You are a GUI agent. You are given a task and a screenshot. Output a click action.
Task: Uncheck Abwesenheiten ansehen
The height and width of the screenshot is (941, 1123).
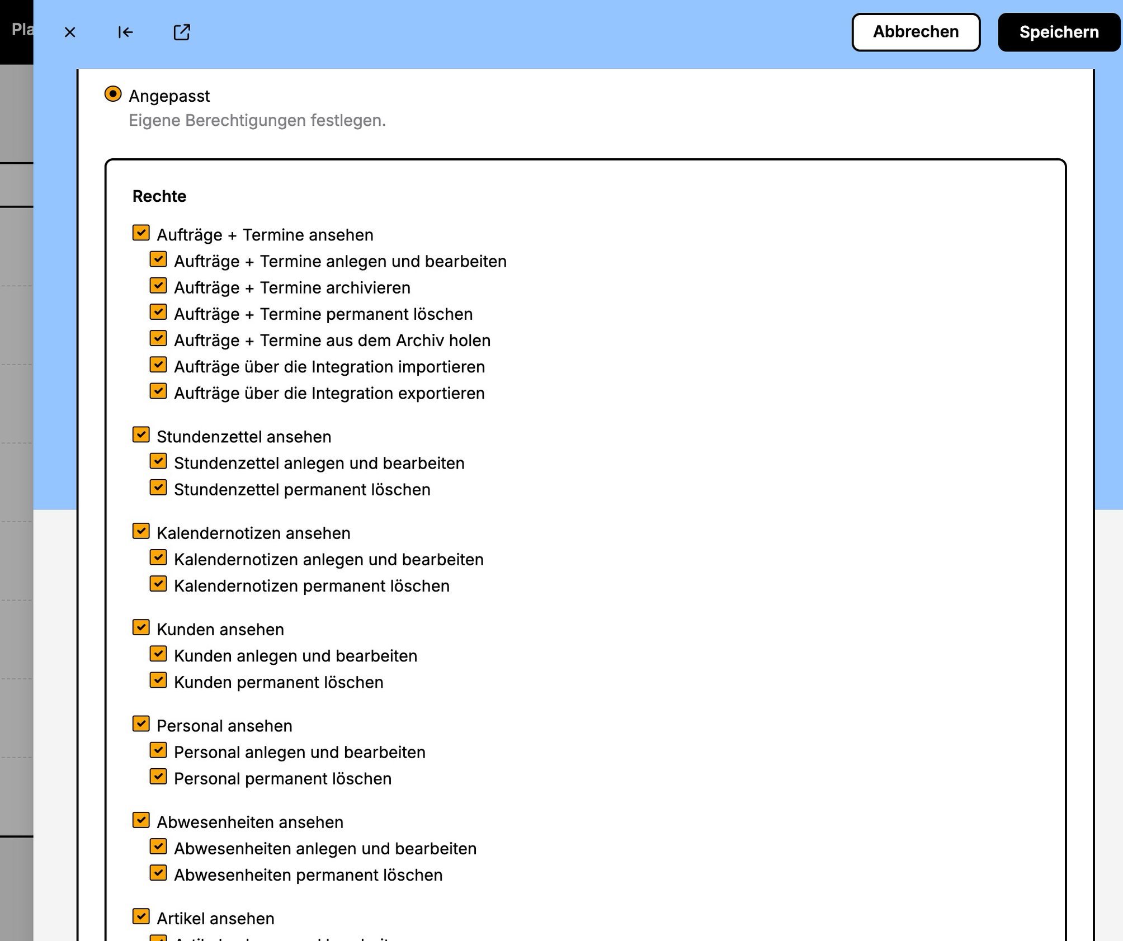[x=141, y=820]
